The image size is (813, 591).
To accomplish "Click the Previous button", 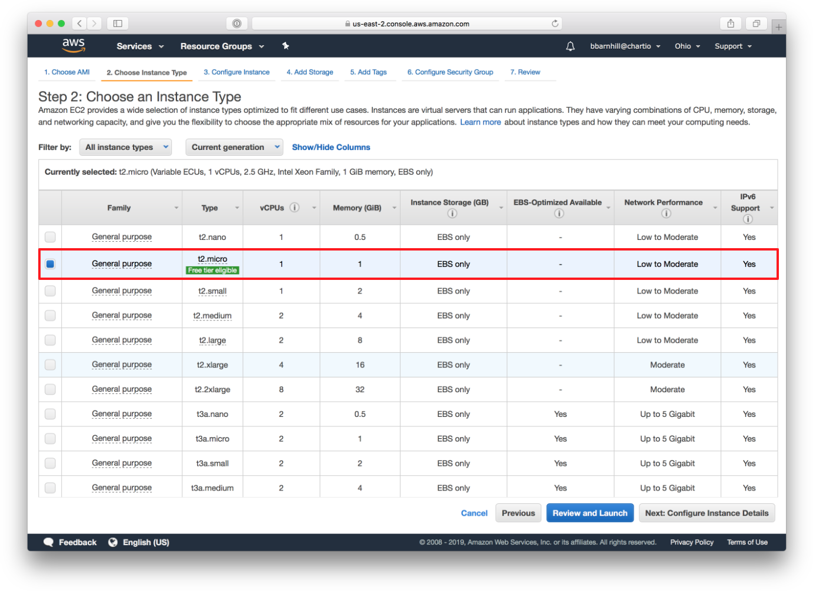I will pos(518,513).
